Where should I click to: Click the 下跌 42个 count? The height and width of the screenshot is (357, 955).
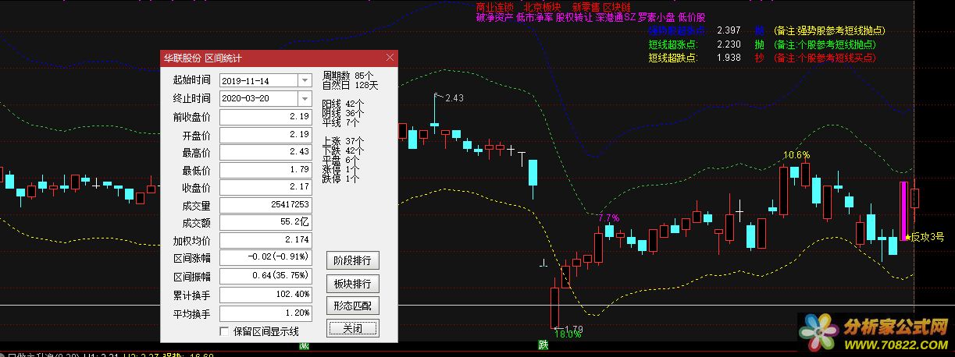point(343,150)
